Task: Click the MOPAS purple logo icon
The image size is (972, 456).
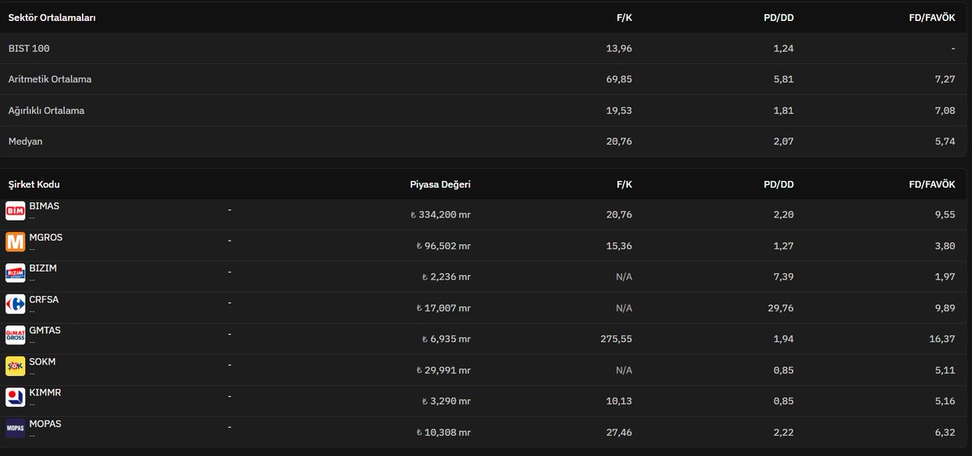Action: [15, 429]
